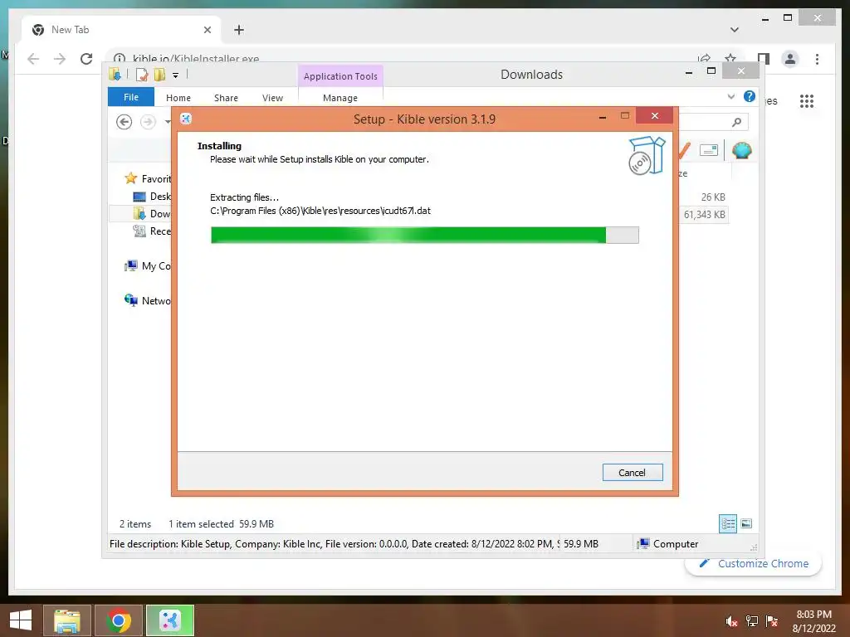The height and width of the screenshot is (637, 850).
Task: Click Kible setup taskbar icon
Action: (x=169, y=620)
